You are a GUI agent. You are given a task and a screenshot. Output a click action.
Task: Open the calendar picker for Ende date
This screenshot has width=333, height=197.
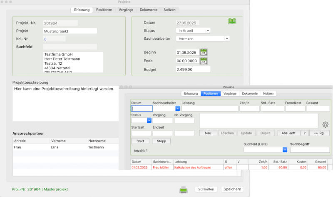click(204, 61)
